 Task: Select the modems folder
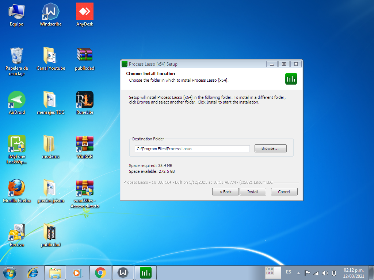(x=50, y=147)
